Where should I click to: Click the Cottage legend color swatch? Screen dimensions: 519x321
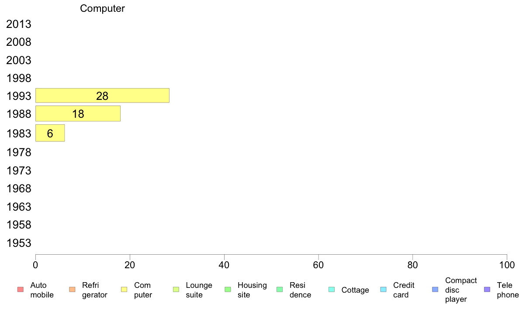[x=332, y=290]
